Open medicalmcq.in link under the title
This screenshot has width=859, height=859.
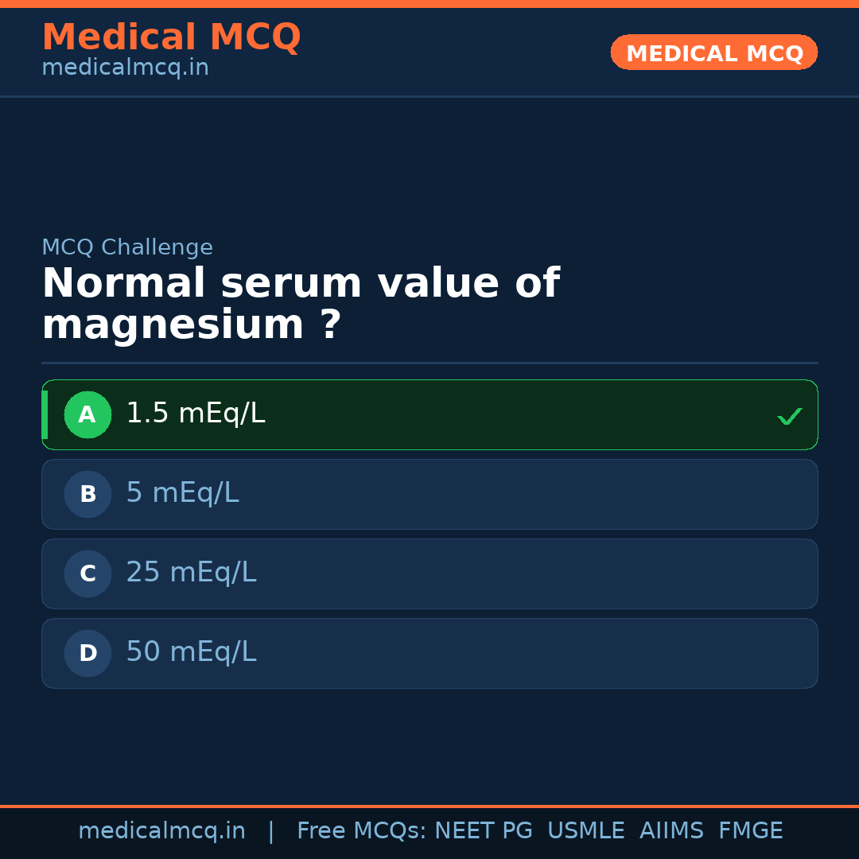(x=125, y=68)
